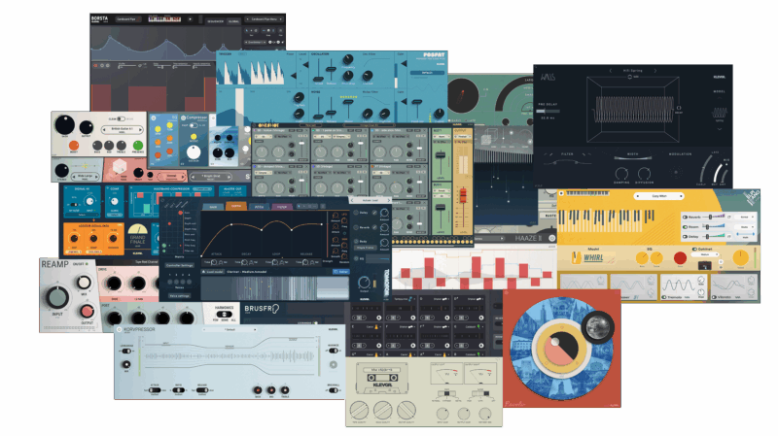Open the PITCH tab in Tomofon
778x436 pixels.
pyautogui.click(x=259, y=207)
